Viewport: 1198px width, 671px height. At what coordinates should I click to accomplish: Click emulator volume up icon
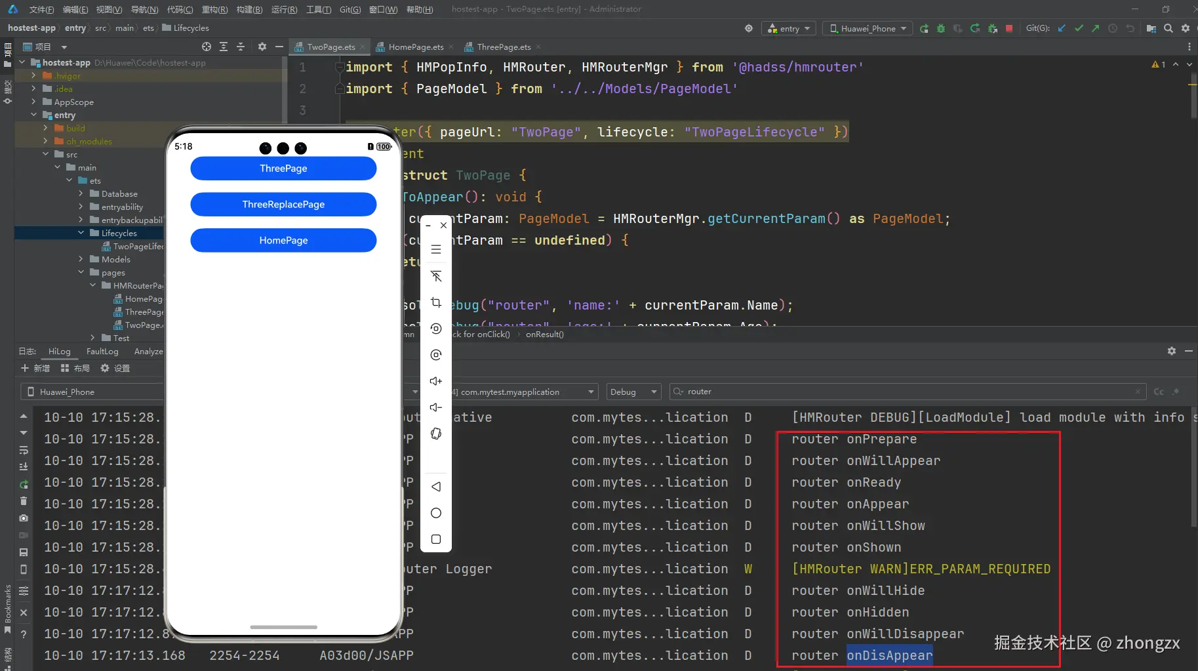[436, 381]
